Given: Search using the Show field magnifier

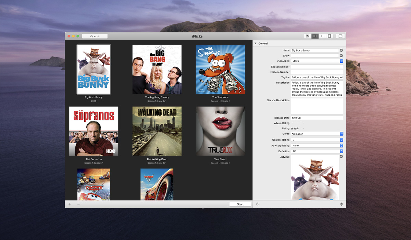Looking at the screenshot, I should tap(341, 56).
